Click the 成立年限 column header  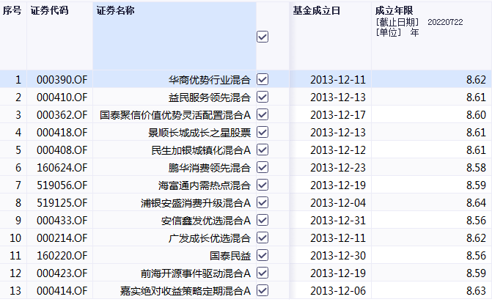394,11
